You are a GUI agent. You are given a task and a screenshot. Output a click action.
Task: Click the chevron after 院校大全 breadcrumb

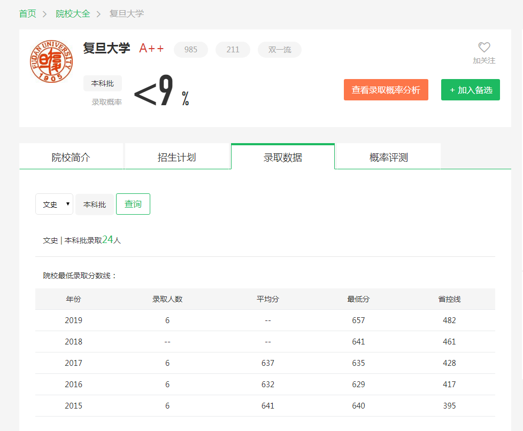(x=98, y=14)
